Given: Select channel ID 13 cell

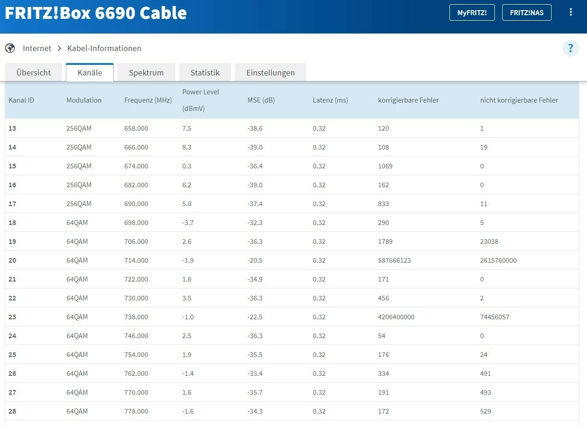Looking at the screenshot, I should (x=12, y=128).
